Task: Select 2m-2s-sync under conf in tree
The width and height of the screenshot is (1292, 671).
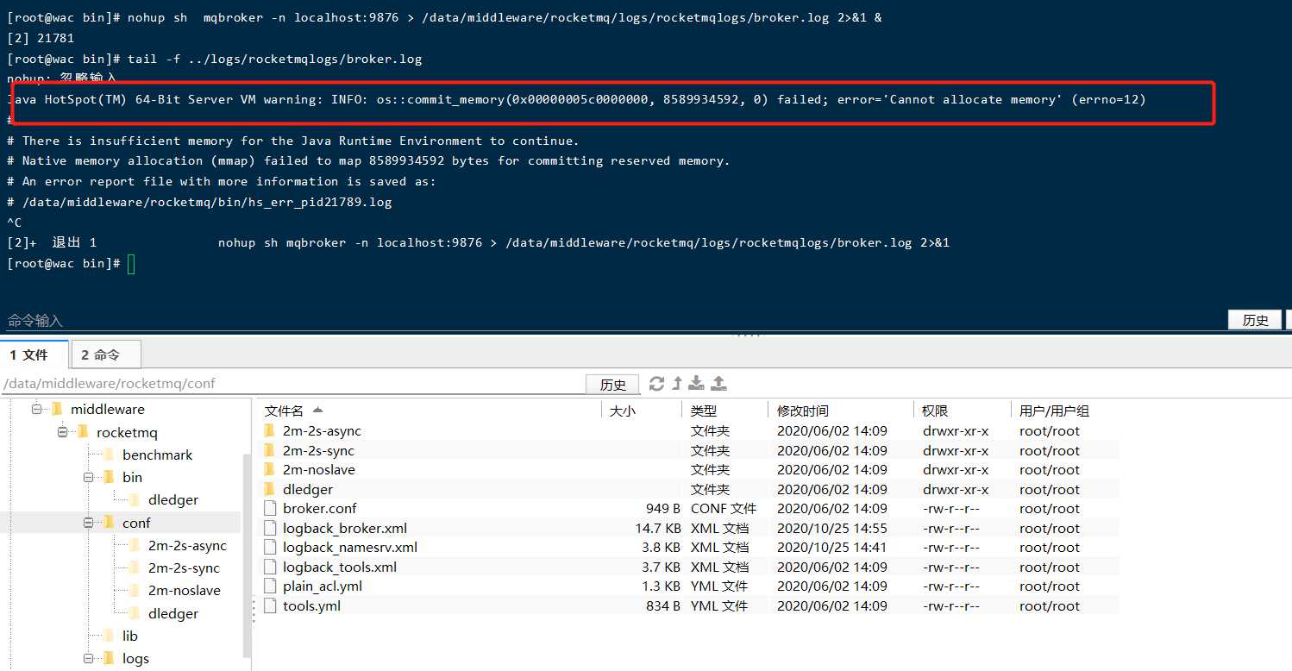Action: click(x=184, y=568)
